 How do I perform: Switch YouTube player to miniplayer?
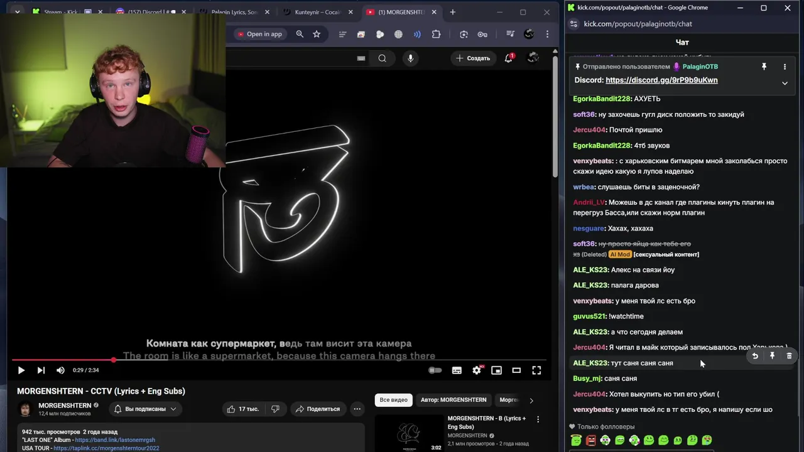click(496, 370)
